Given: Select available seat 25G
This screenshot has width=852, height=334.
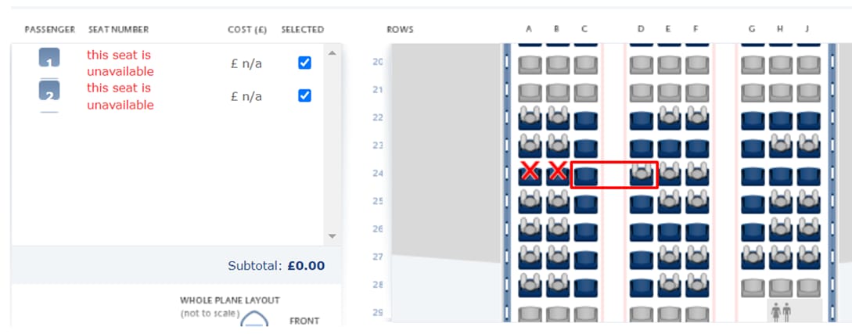Looking at the screenshot, I should 753,205.
